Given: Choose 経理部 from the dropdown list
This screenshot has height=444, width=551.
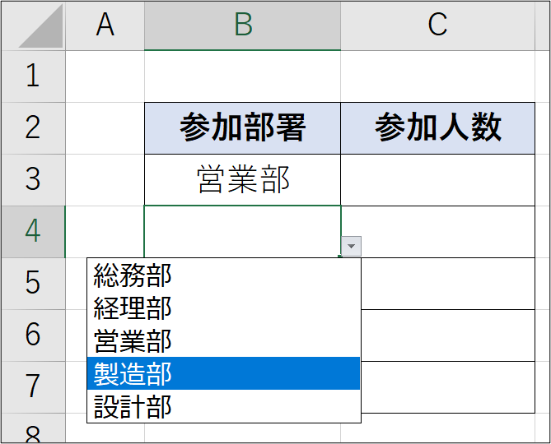Looking at the screenshot, I should 223,308.
